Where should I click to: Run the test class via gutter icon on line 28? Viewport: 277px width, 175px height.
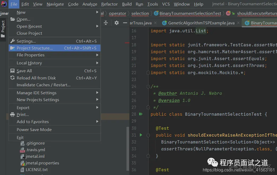pyautogui.click(x=141, y=114)
